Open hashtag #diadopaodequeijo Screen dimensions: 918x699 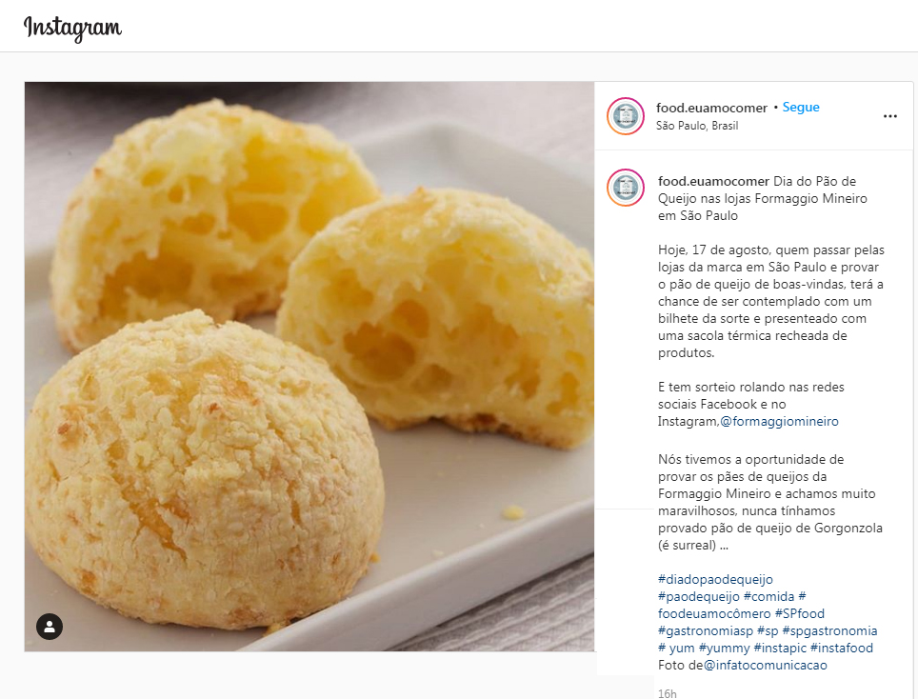[715, 580]
